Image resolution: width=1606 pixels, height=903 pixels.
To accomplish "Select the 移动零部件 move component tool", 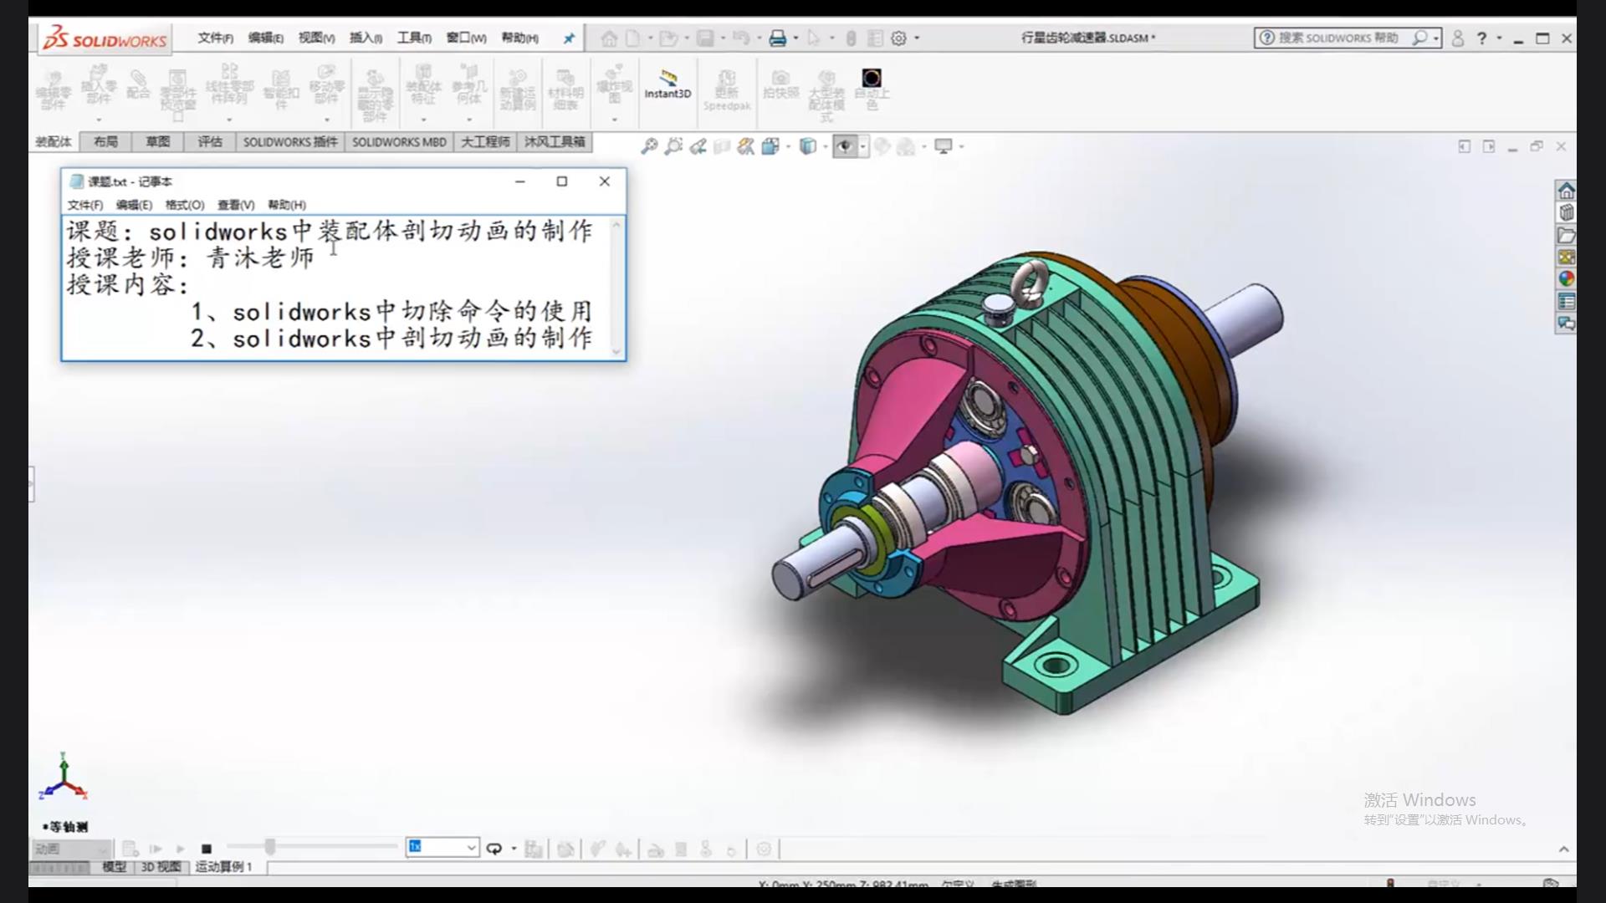I will (326, 85).
